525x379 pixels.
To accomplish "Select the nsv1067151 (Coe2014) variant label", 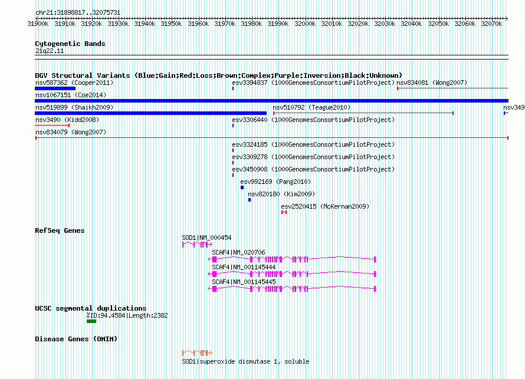I will [71, 95].
